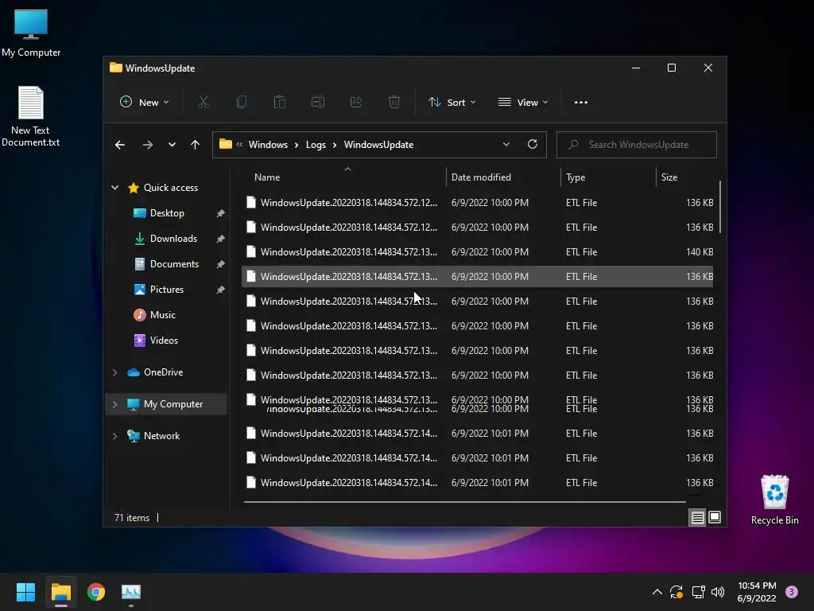Image resolution: width=814 pixels, height=611 pixels.
Task: Expand the address bar history dropdown
Action: point(506,145)
